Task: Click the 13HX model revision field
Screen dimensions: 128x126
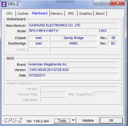Action: [103, 31]
